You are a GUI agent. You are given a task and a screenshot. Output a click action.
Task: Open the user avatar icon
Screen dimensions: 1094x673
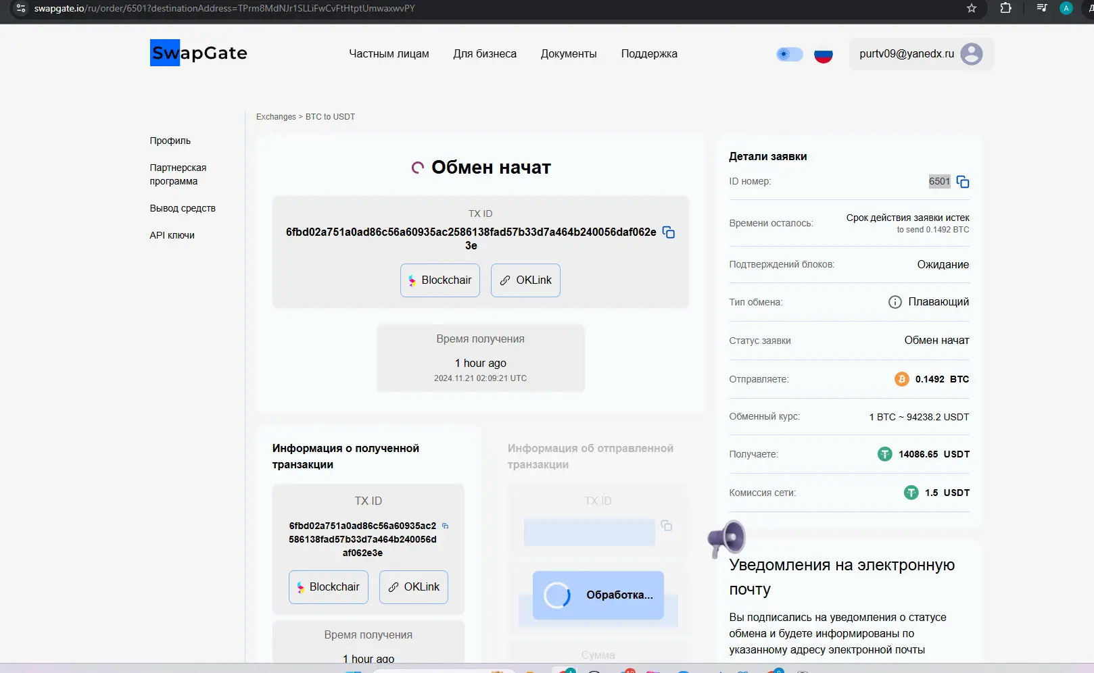972,54
